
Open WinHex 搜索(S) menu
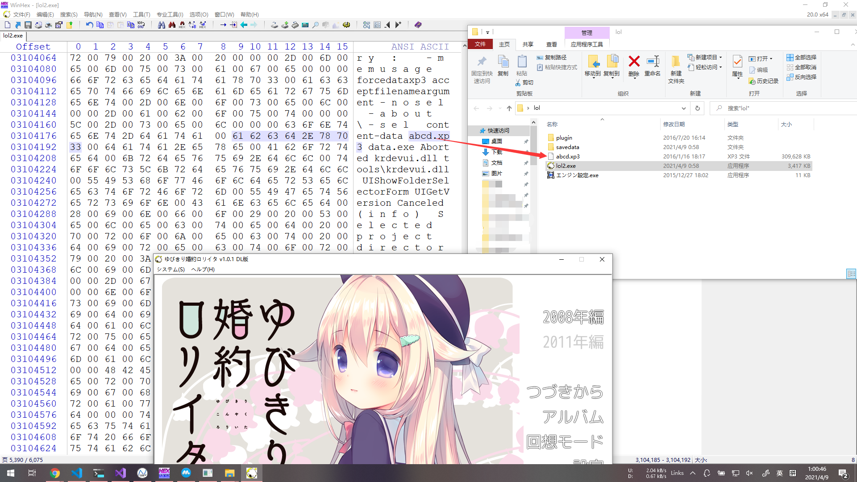tap(69, 15)
